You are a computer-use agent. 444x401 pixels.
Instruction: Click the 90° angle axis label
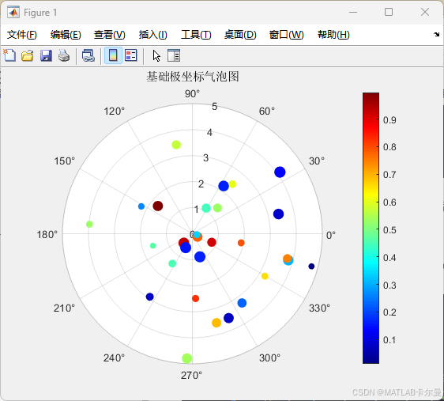pyautogui.click(x=192, y=94)
